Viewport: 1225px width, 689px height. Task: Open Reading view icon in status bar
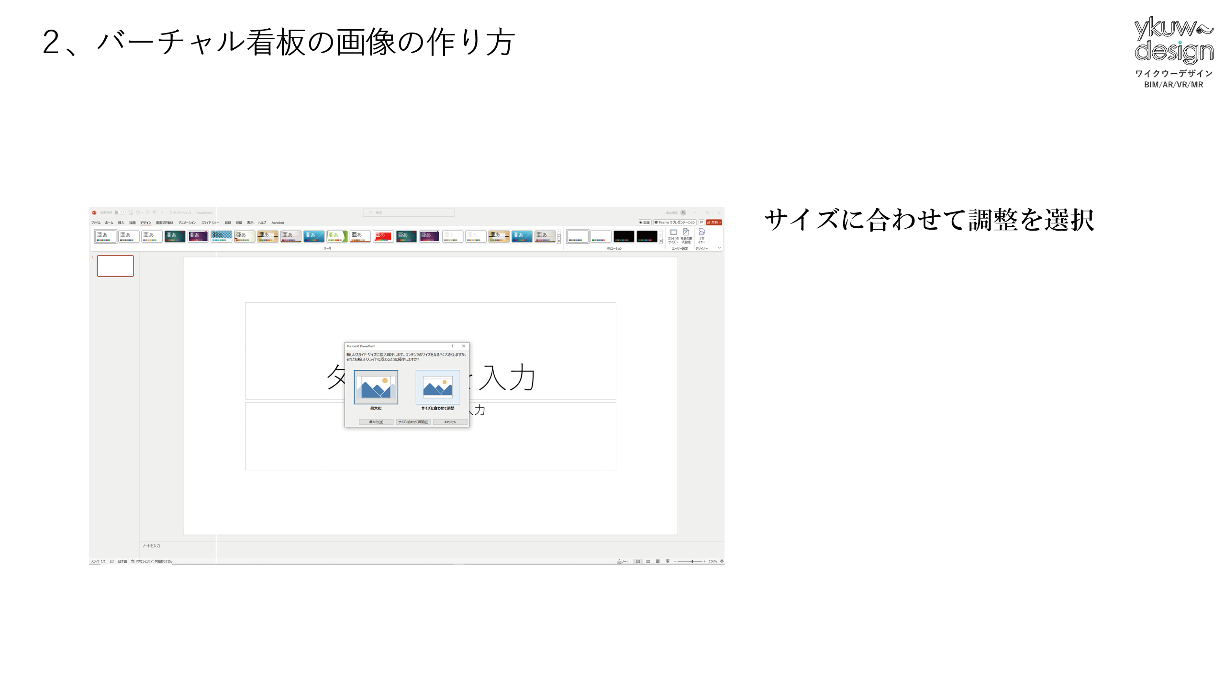point(658,561)
